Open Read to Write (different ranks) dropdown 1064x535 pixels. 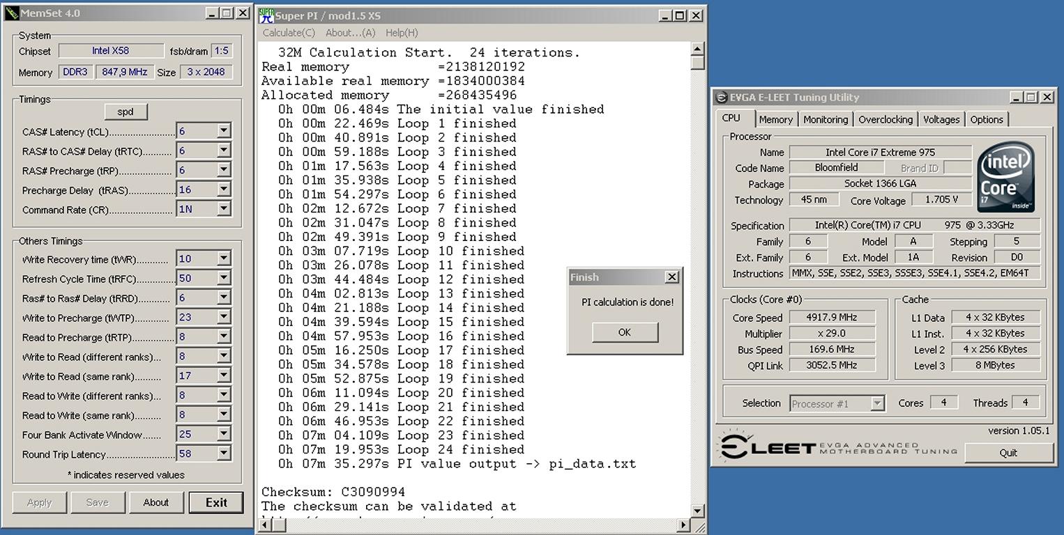223,395
